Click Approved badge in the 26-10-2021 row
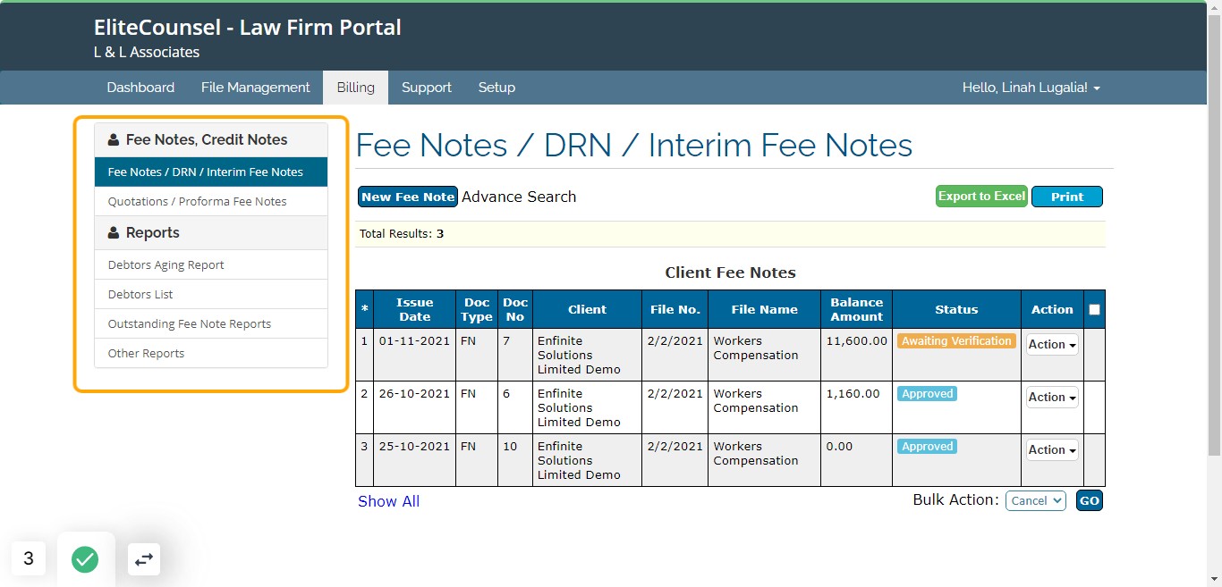Image resolution: width=1222 pixels, height=587 pixels. coord(927,394)
